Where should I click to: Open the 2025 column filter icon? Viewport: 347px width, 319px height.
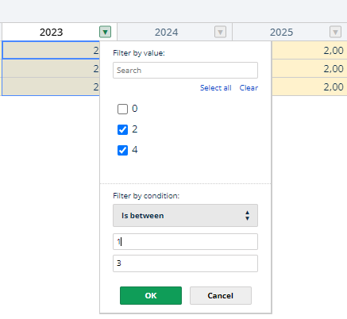tap(335, 33)
